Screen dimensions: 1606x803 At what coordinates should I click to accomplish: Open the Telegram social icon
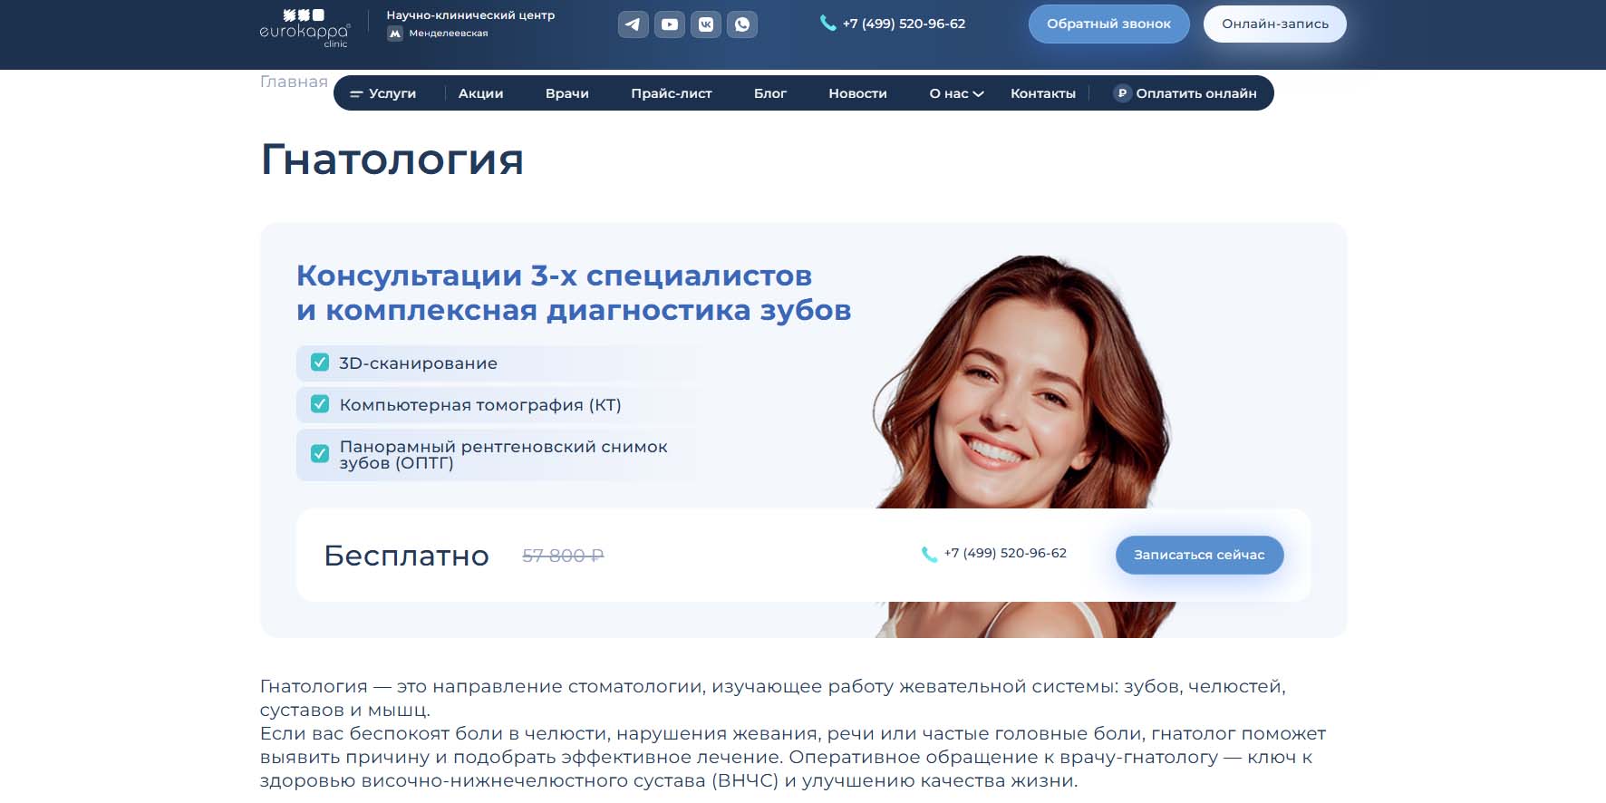tap(633, 24)
